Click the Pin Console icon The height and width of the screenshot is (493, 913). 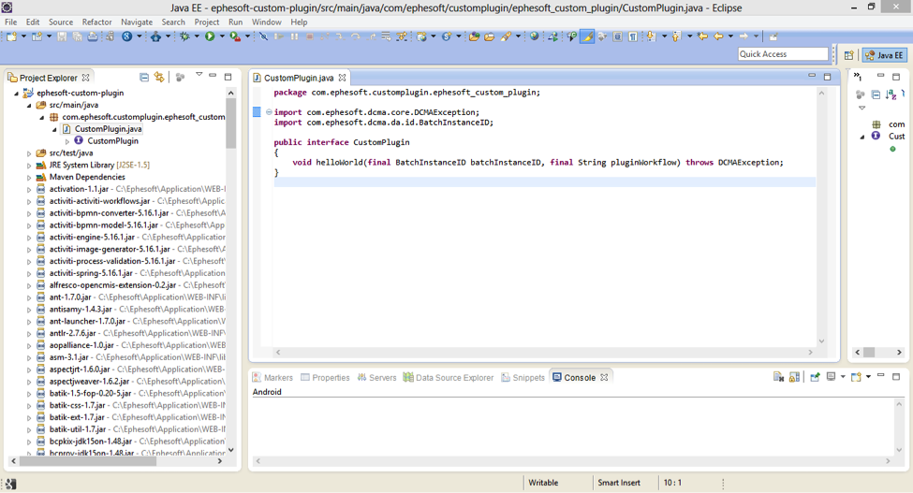tap(815, 377)
